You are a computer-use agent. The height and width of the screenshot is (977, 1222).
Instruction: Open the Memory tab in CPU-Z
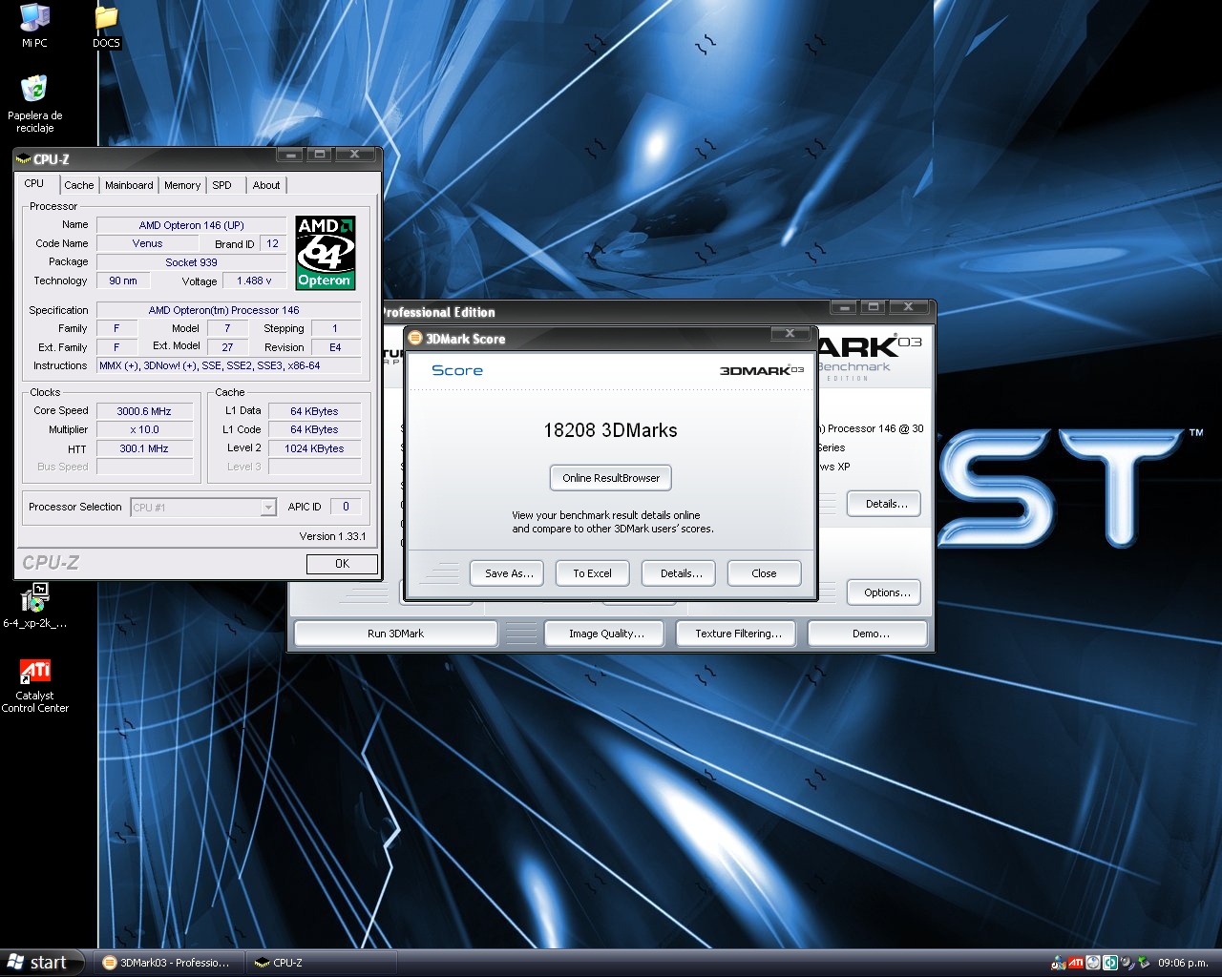(x=181, y=185)
